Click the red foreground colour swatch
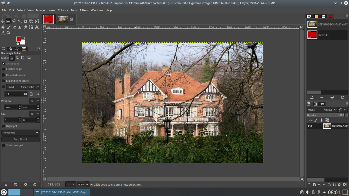This screenshot has height=196, width=349. tap(18, 39)
